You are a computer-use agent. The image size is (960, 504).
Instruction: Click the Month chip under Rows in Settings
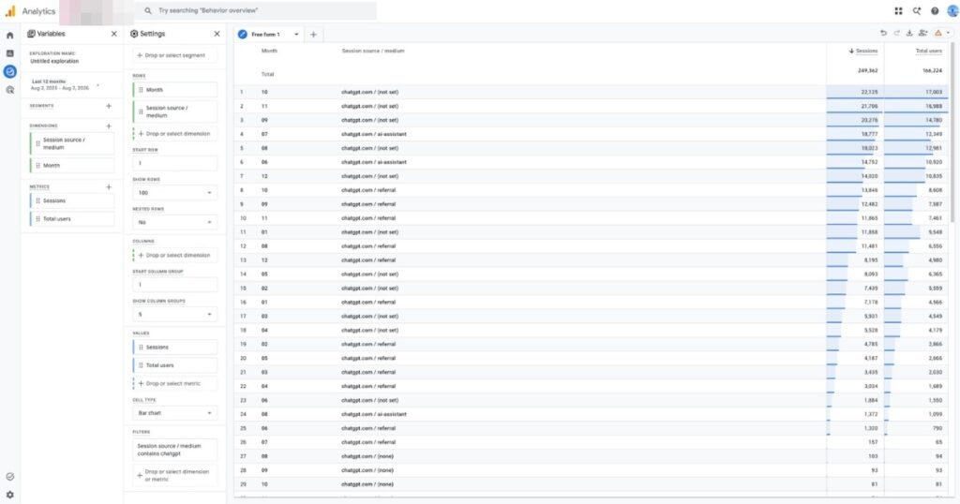point(175,90)
